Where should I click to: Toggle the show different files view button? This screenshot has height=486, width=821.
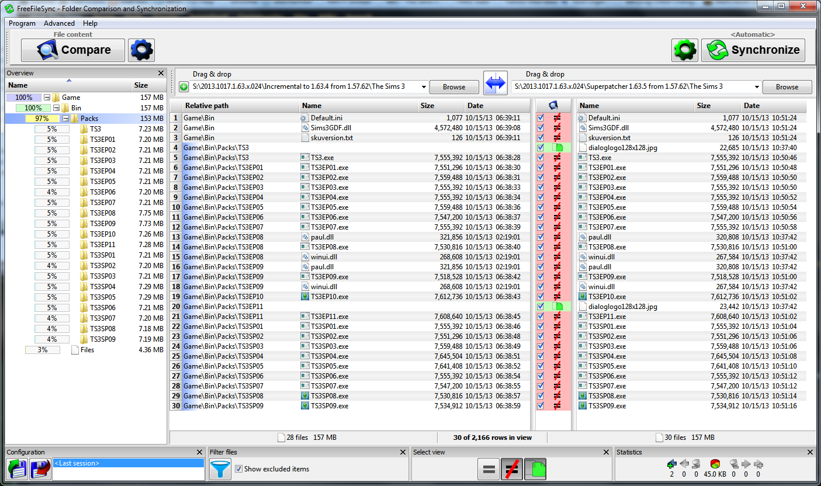tap(512, 469)
